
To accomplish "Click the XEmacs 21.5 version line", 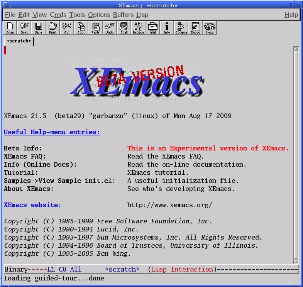I will coord(117,116).
